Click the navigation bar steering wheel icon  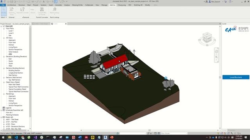click(216, 52)
